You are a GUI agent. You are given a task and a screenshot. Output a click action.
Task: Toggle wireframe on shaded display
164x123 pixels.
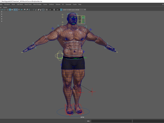tap(14, 10)
